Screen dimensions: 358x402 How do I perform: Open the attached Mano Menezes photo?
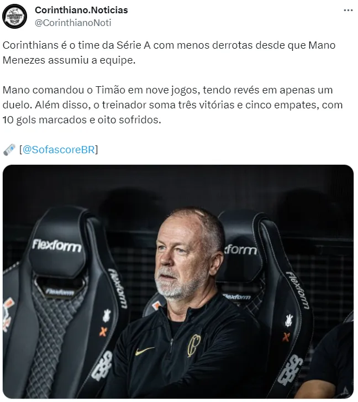click(178, 281)
